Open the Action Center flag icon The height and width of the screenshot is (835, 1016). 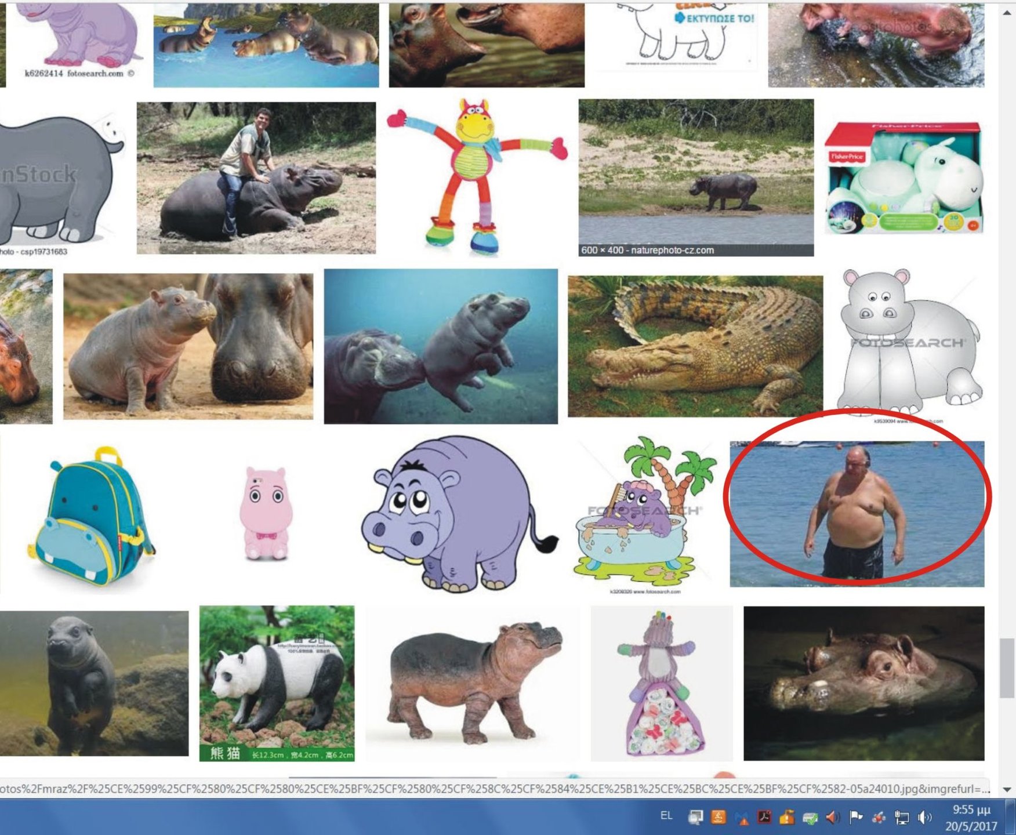[856, 817]
